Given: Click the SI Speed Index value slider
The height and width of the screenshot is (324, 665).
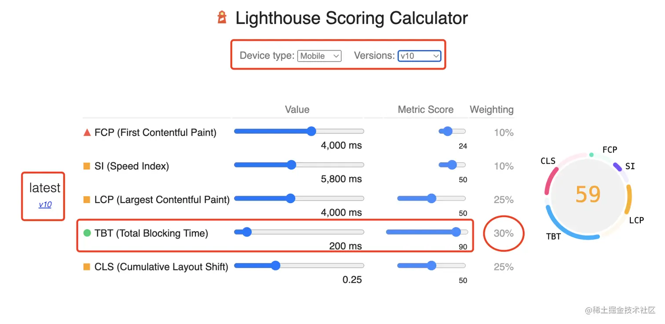Looking at the screenshot, I should coord(299,165).
